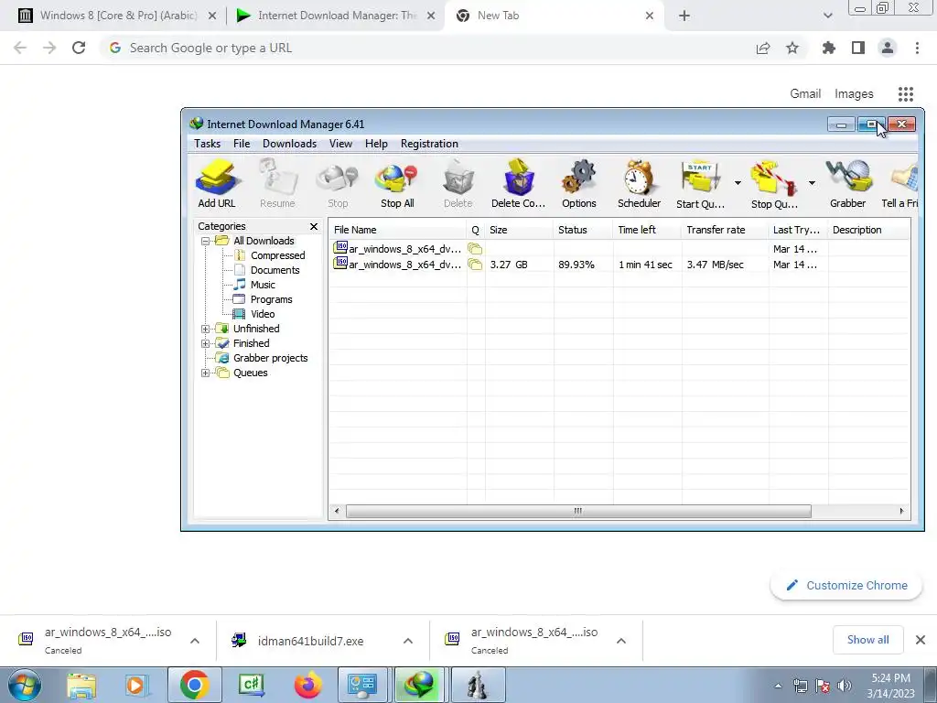Click the right scroll arrow in download list
The width and height of the screenshot is (937, 703).
tap(901, 511)
